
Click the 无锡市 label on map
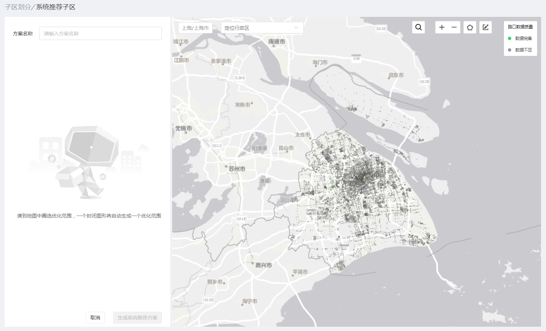click(183, 128)
